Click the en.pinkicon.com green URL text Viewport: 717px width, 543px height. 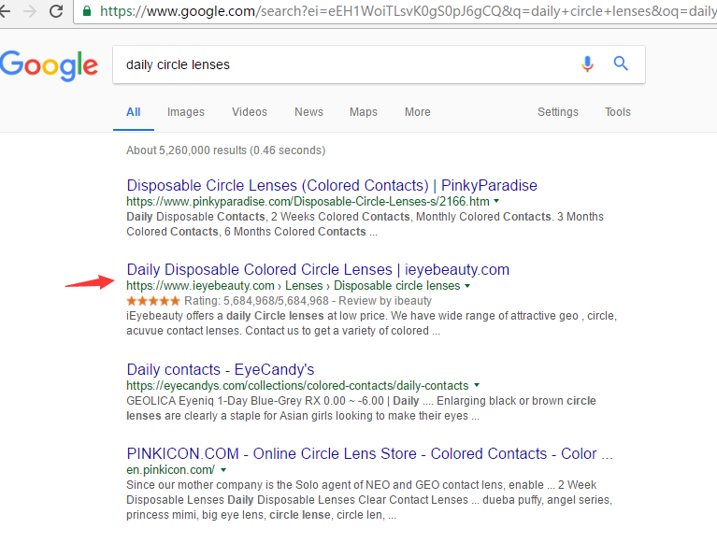170,470
